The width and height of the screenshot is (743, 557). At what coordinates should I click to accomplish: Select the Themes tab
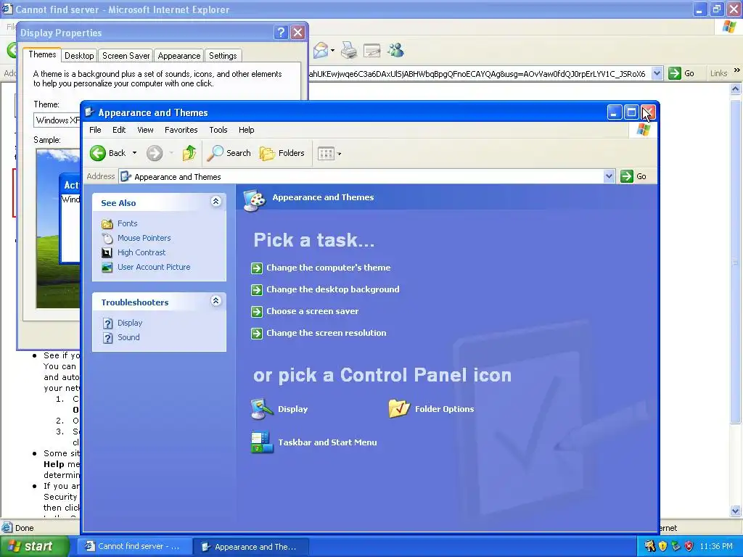[x=42, y=54]
